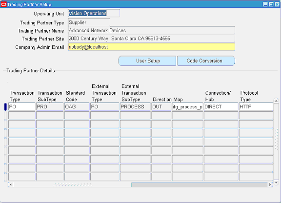Viewport: 281px width, 203px height.
Task: Click the scroll up arrow of details table
Action: [276, 101]
